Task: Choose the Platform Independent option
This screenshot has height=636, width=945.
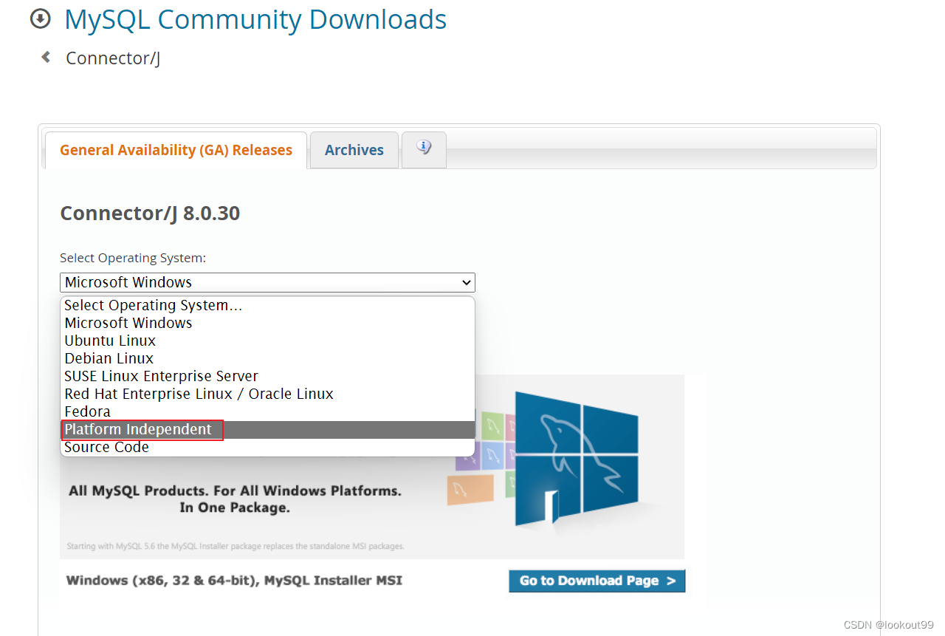Action: [x=267, y=429]
